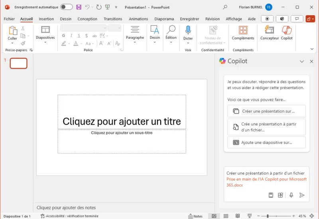Click the Copilot icon in the ribbon
Image resolution: width=319 pixels, height=219 pixels.
pyautogui.click(x=286, y=31)
